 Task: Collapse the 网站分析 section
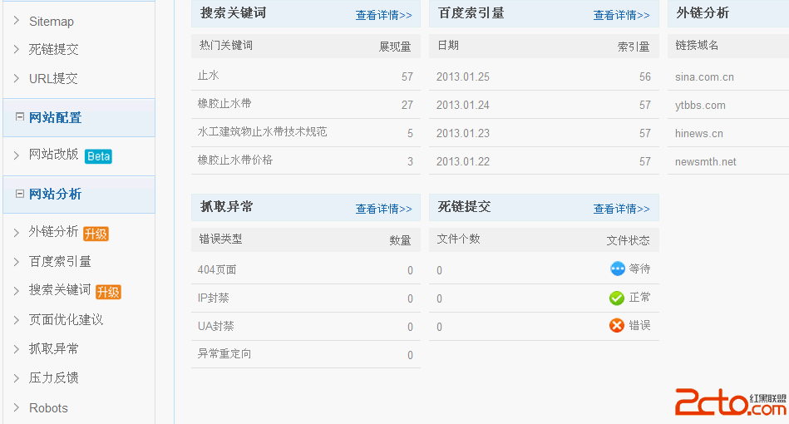coord(20,194)
